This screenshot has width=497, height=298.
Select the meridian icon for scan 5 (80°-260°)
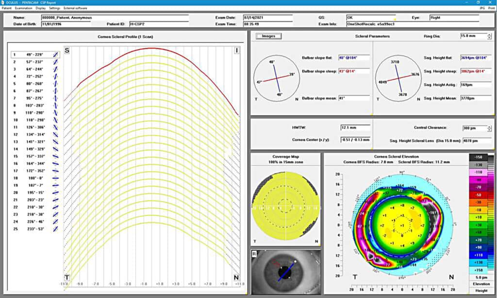[55, 84]
